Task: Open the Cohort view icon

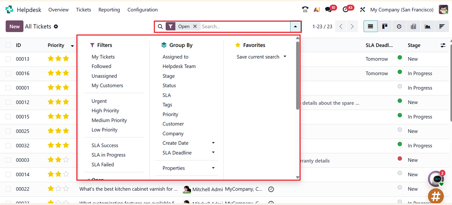Action: tap(442, 26)
